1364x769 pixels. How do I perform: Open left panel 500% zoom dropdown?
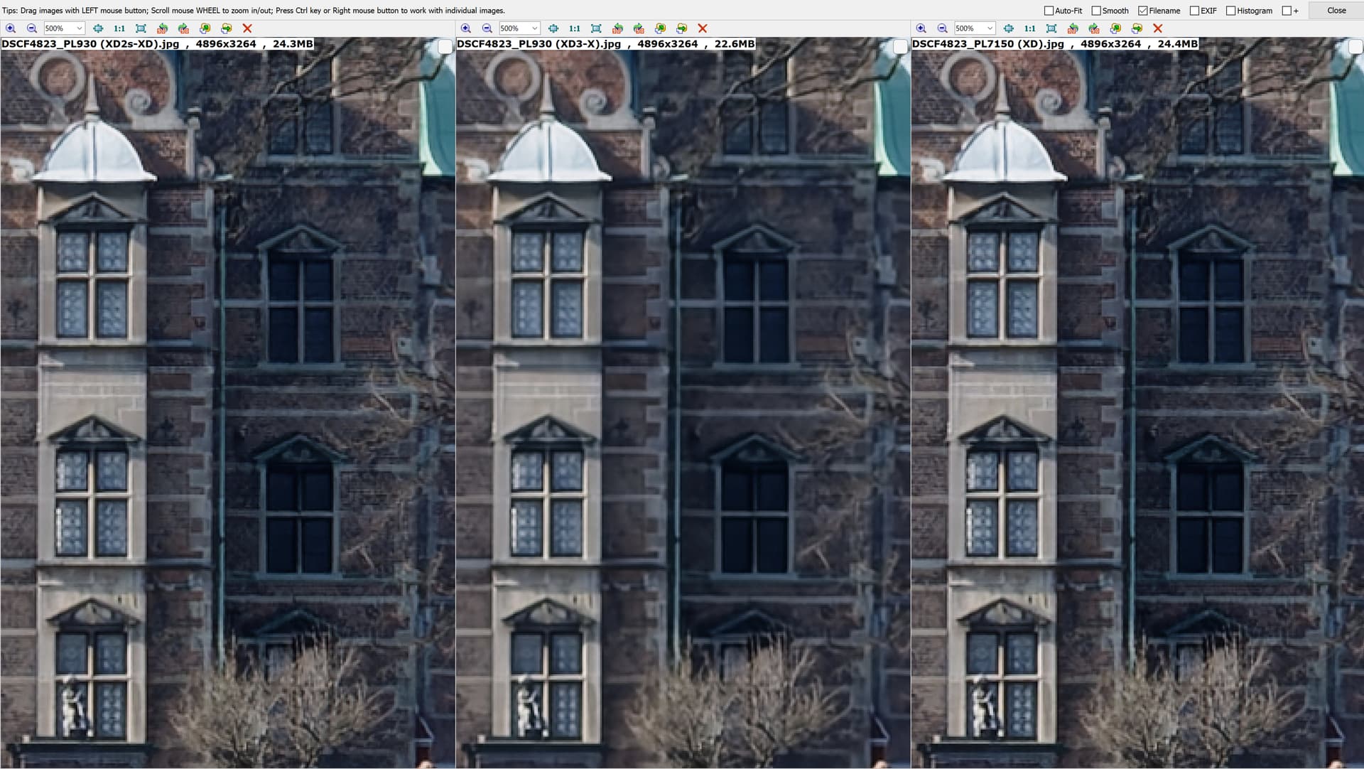(x=80, y=28)
